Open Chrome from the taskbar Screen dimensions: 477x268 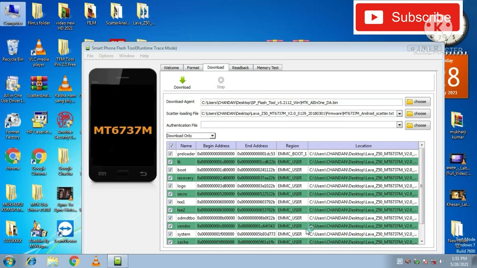click(x=74, y=261)
